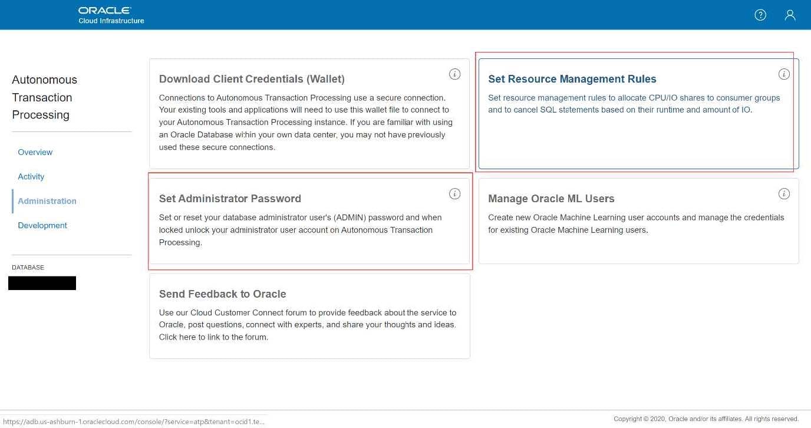Click the Autonomous Transaction Processing heading
This screenshot has width=811, height=428.
click(44, 97)
